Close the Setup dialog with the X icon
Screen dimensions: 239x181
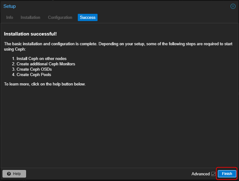233,6
